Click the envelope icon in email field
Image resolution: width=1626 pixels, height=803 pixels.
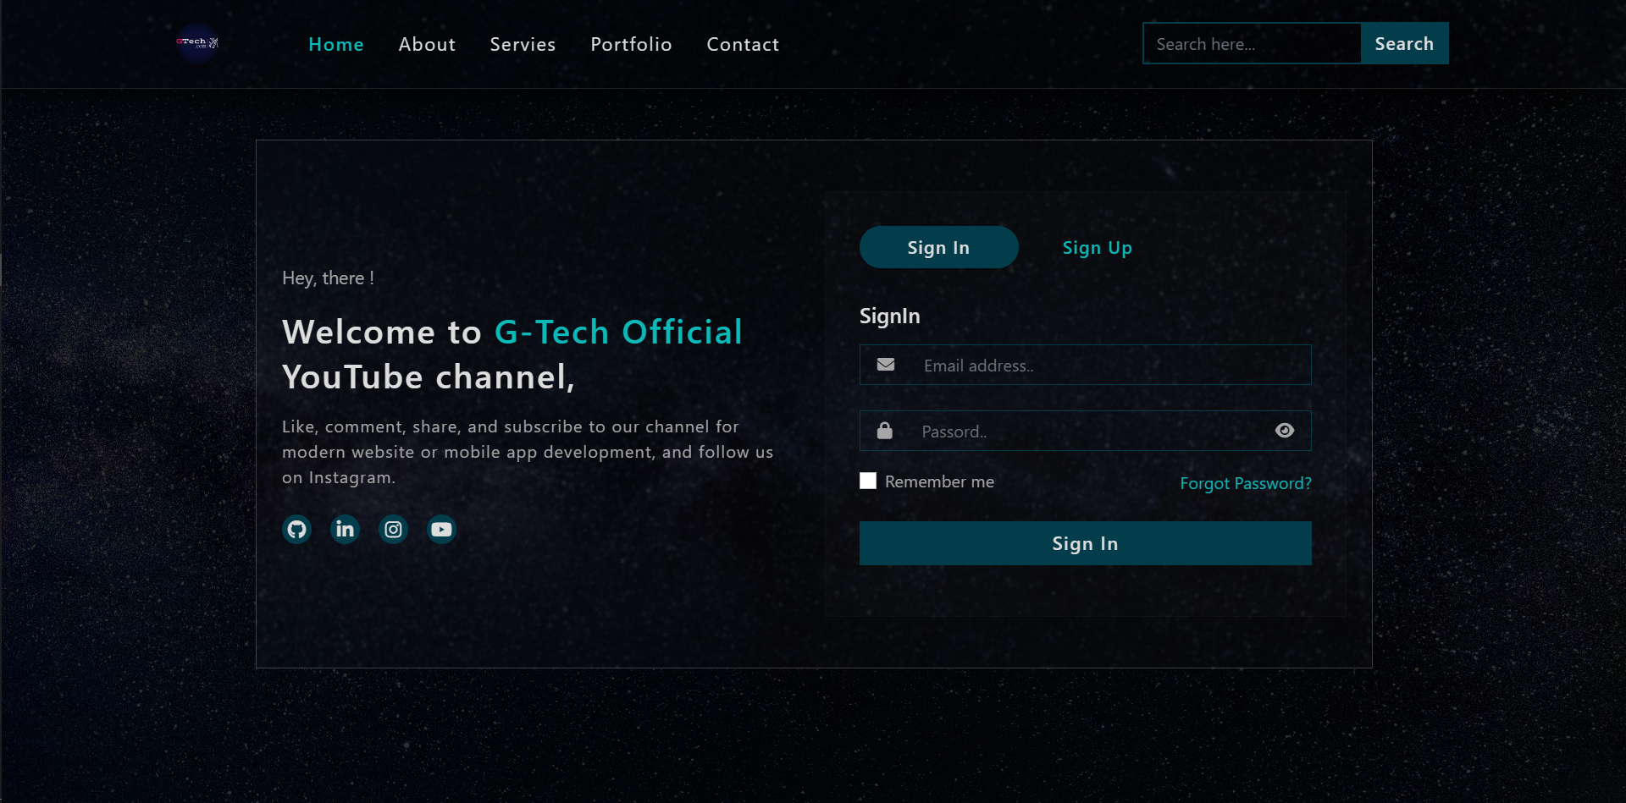click(886, 365)
